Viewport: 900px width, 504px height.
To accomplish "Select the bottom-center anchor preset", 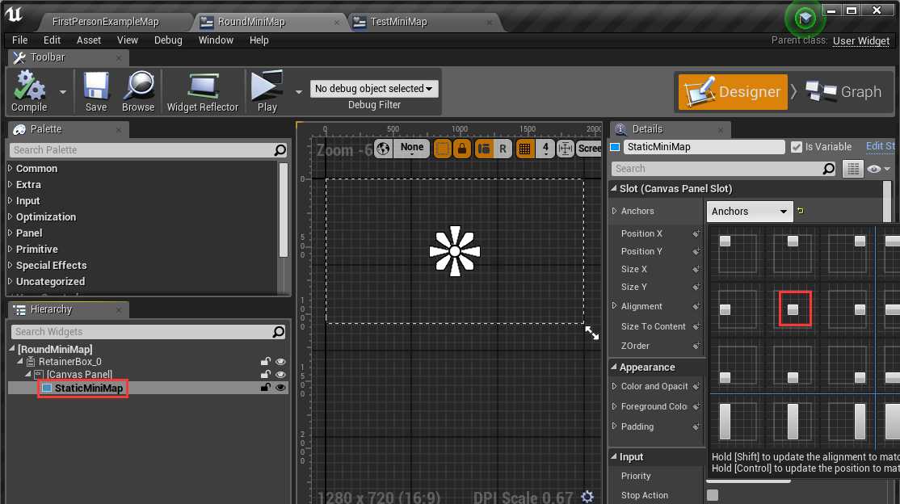I will (x=793, y=366).
